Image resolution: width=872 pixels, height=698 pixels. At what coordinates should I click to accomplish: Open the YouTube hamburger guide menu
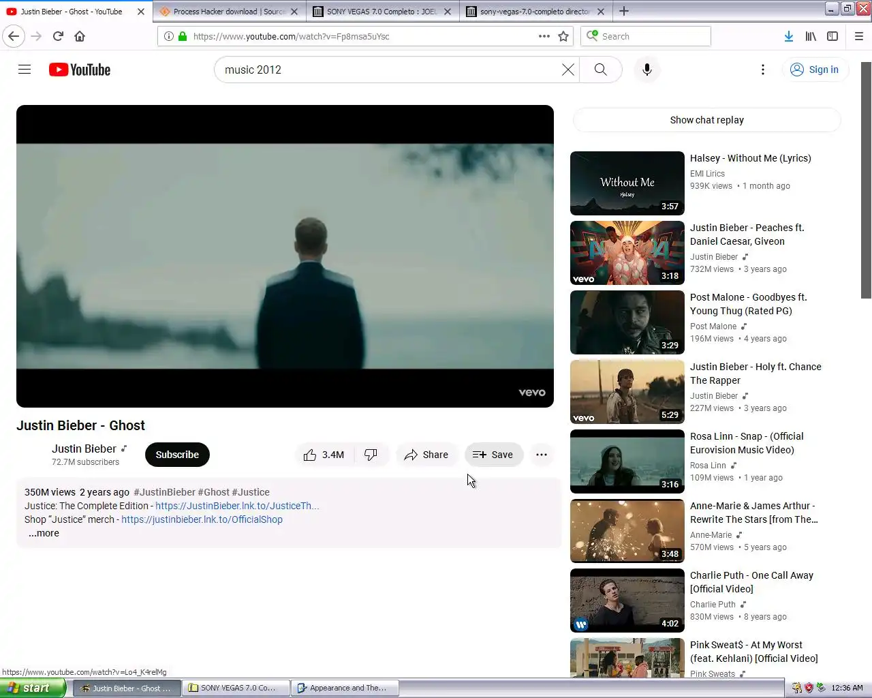click(25, 70)
